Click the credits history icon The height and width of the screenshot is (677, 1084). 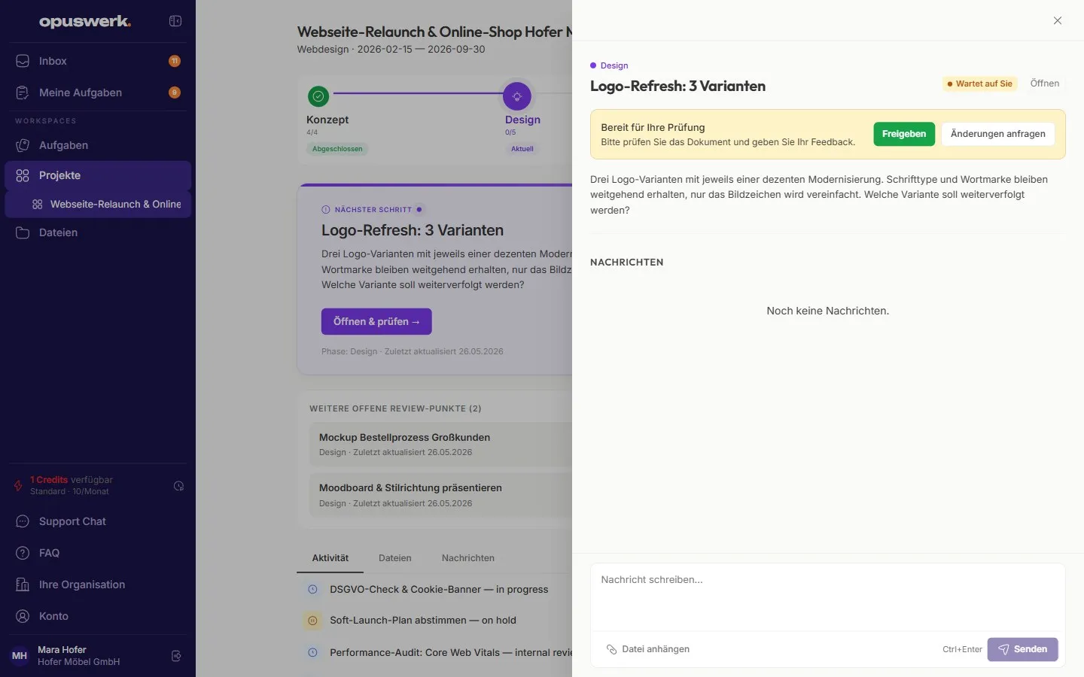(x=178, y=486)
